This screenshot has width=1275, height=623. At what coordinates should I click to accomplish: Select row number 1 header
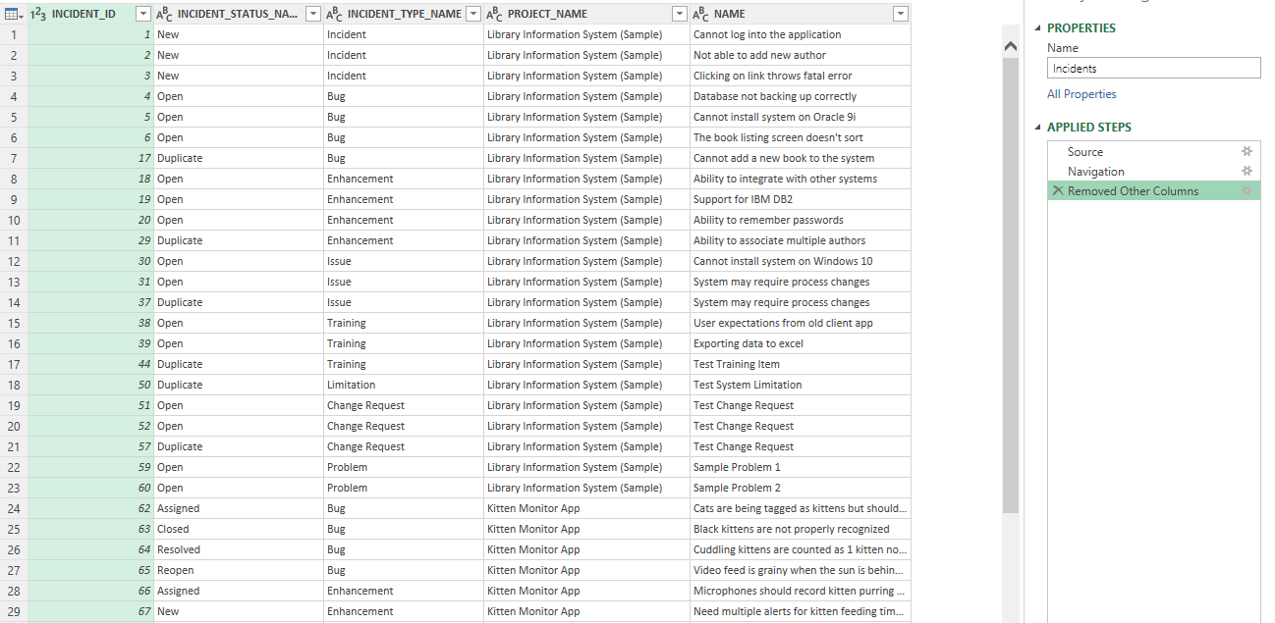(x=14, y=34)
